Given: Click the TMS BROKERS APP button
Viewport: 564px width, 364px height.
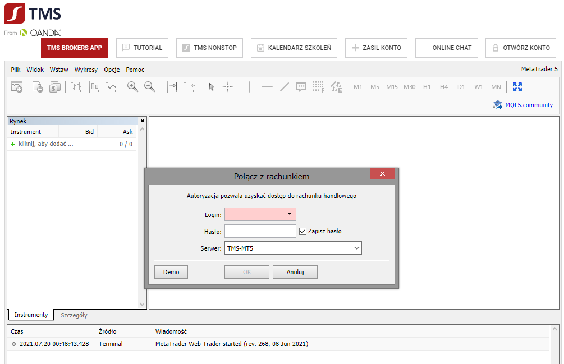Looking at the screenshot, I should 75,48.
